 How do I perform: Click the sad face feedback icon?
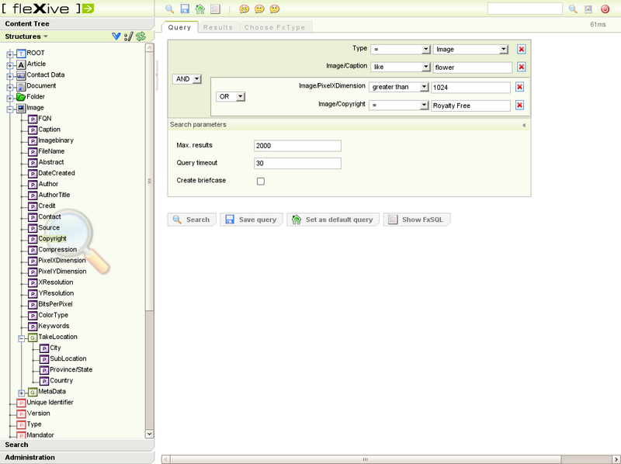pos(275,8)
